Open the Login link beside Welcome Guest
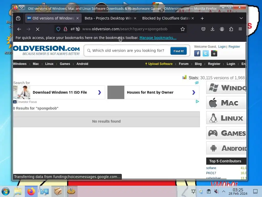Image resolution: width=262 pixels, height=197 pixels. [x=222, y=47]
